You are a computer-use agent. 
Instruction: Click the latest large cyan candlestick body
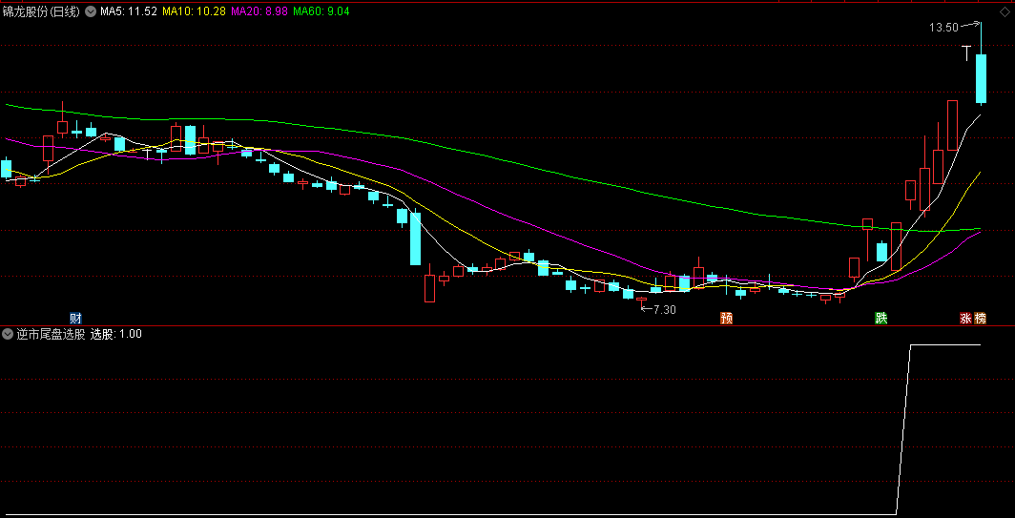click(x=981, y=78)
